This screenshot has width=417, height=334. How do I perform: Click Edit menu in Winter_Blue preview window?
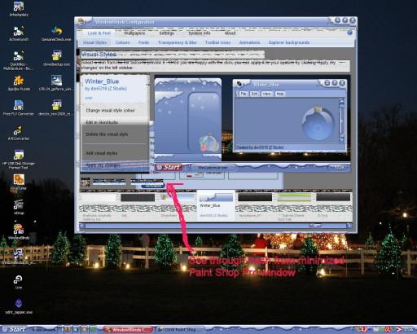(254, 94)
